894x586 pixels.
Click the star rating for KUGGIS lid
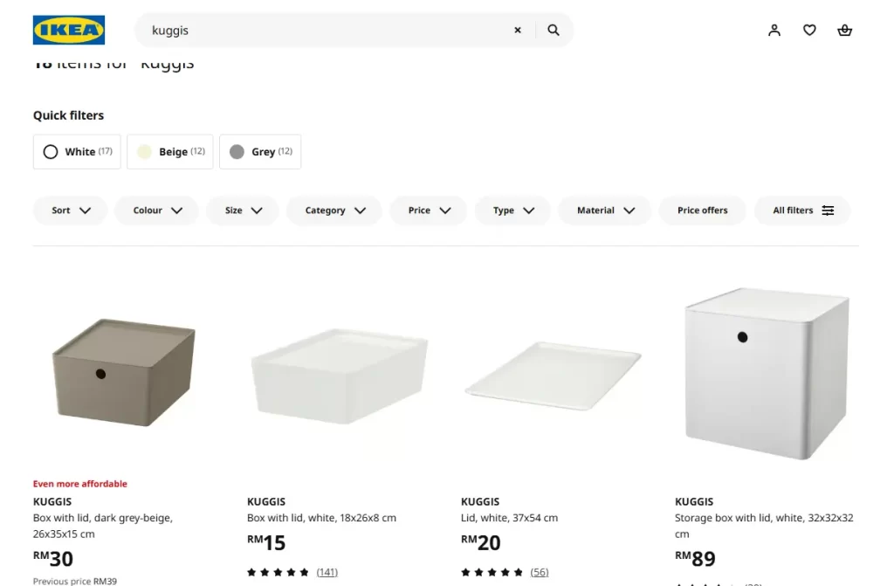click(x=489, y=572)
